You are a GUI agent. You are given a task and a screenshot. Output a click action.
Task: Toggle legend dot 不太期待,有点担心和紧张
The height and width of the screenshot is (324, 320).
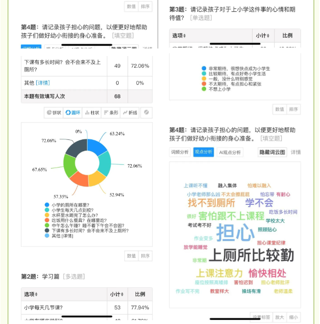204,84
